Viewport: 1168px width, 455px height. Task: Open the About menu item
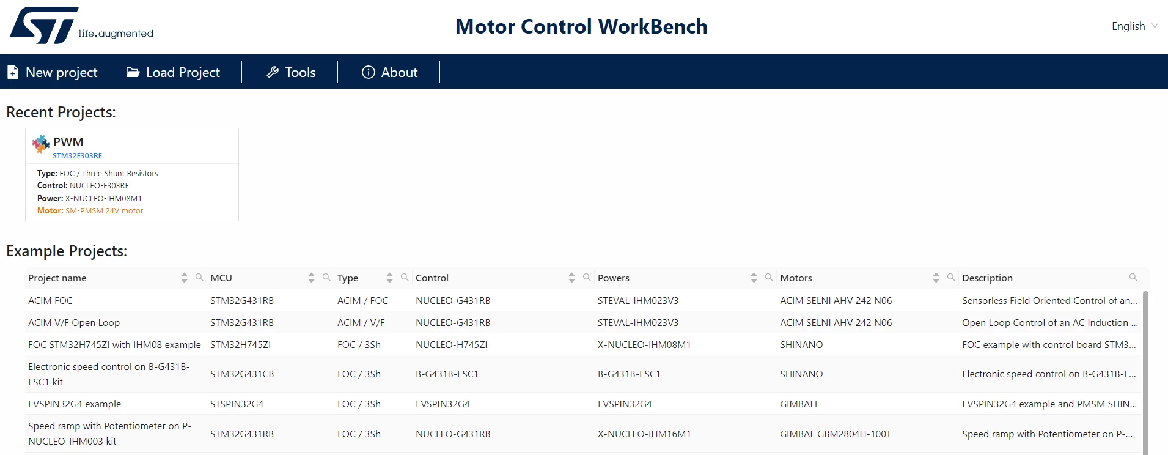pos(390,72)
